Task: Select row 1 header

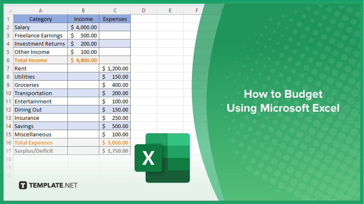Action: [8, 19]
